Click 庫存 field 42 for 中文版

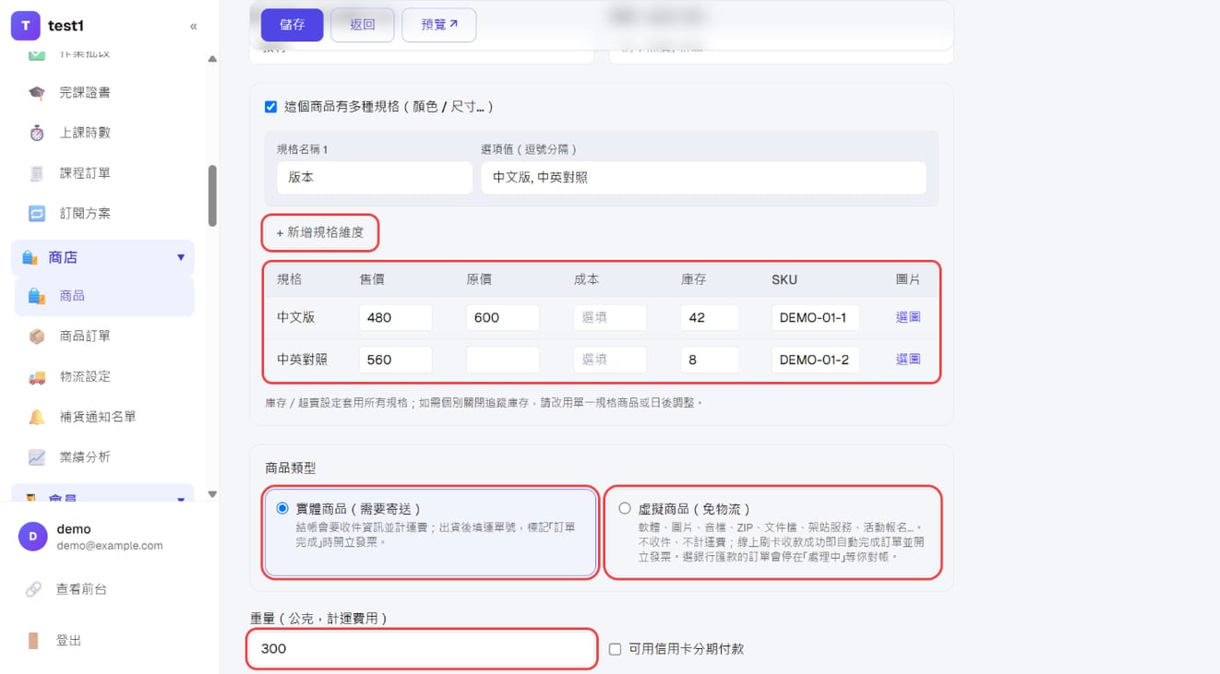(x=710, y=317)
